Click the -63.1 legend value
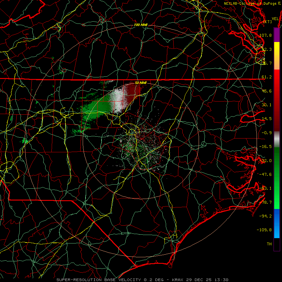Screen dimensions: 282x282 click(x=265, y=188)
